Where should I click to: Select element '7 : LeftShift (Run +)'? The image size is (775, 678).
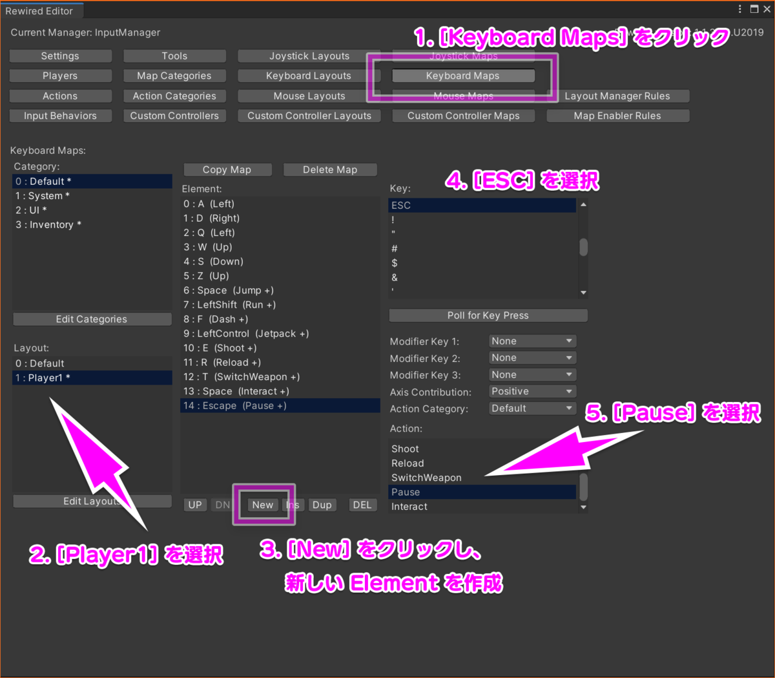click(x=280, y=304)
